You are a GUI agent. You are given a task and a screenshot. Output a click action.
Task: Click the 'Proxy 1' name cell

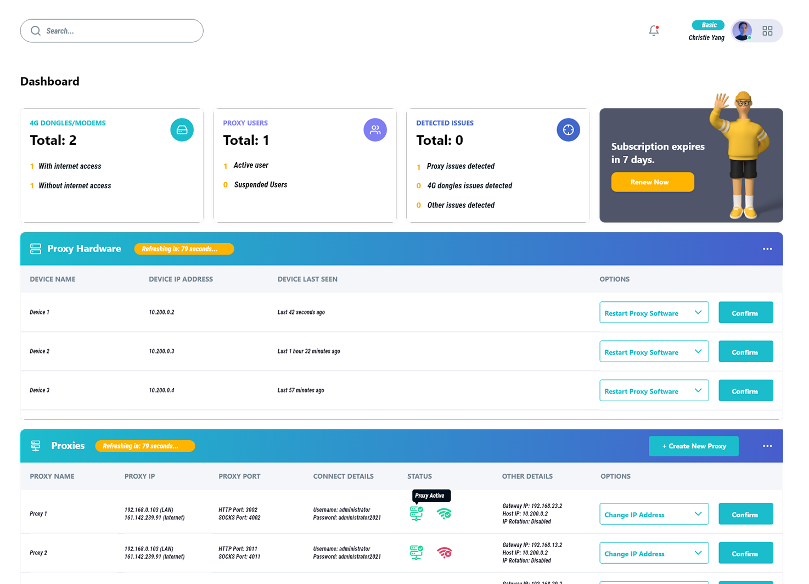38,514
